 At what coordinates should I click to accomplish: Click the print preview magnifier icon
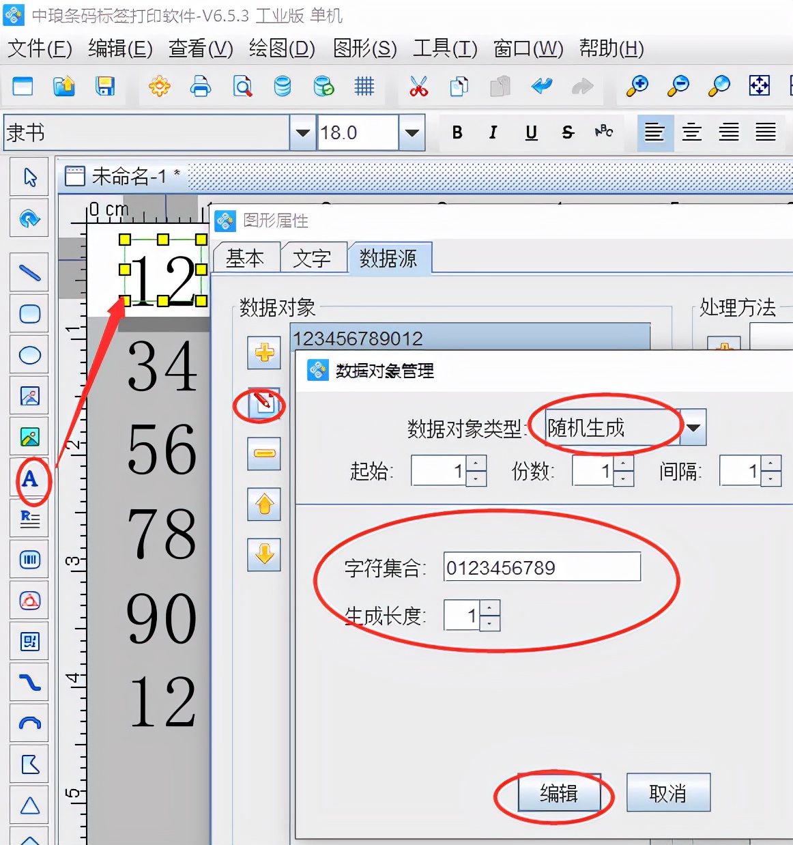[x=242, y=87]
